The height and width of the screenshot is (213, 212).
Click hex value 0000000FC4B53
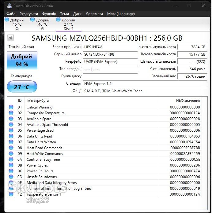[x=185, y=136]
